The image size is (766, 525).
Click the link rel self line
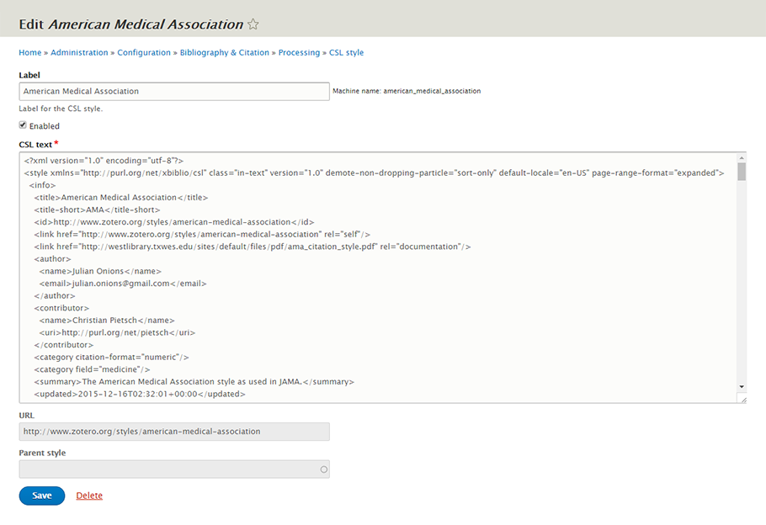click(202, 235)
